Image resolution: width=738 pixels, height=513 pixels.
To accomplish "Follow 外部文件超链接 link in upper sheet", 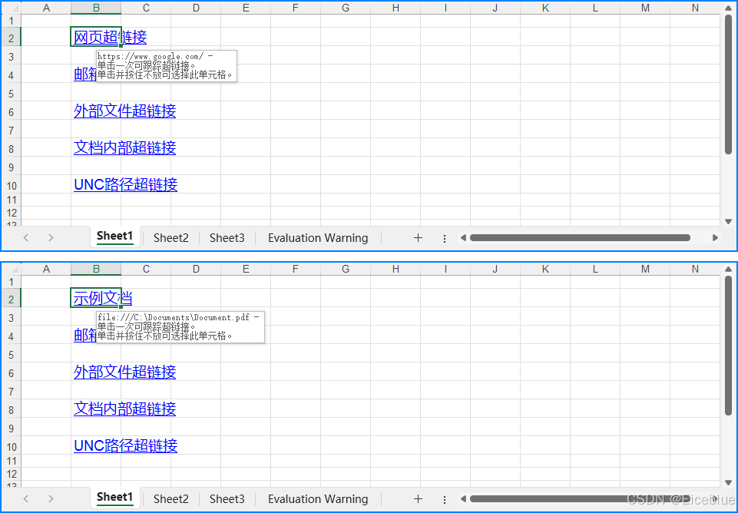I will pyautogui.click(x=124, y=111).
